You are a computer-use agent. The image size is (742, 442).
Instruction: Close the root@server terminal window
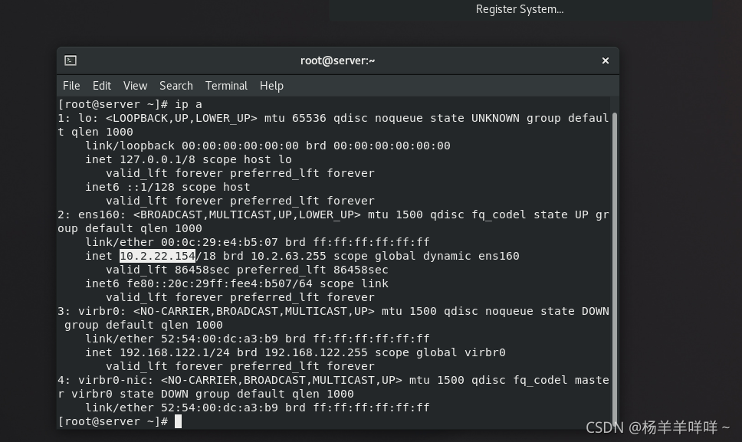[x=606, y=61]
